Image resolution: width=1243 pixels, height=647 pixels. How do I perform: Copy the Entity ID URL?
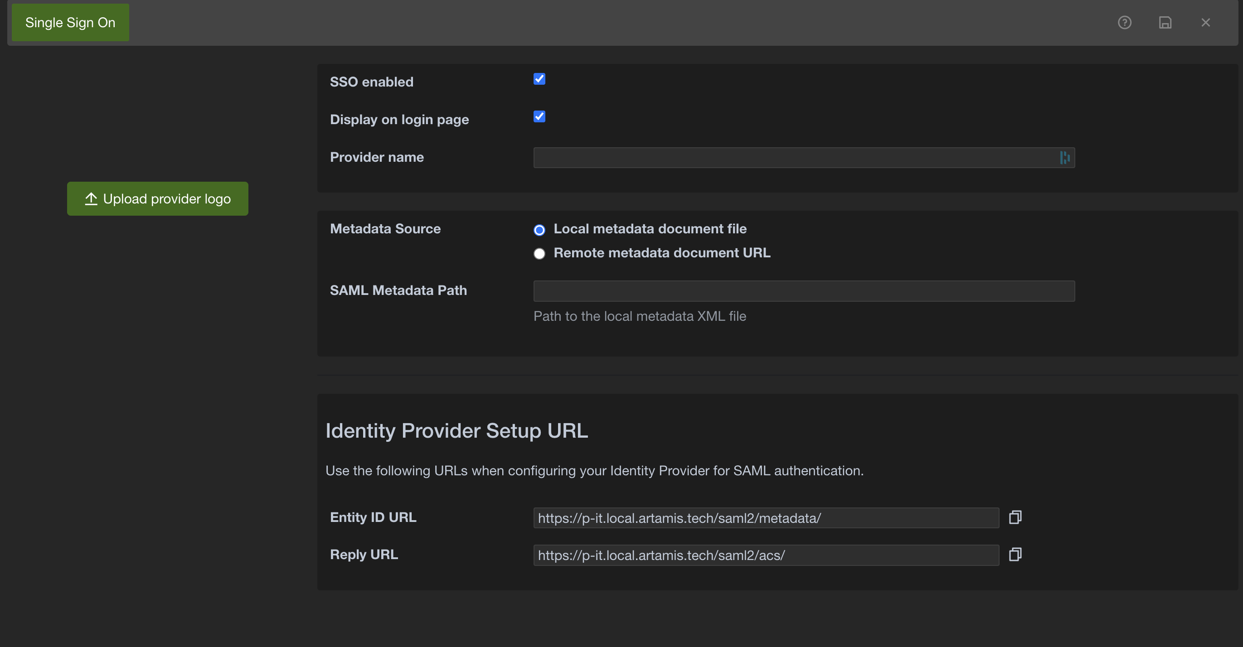(1015, 517)
